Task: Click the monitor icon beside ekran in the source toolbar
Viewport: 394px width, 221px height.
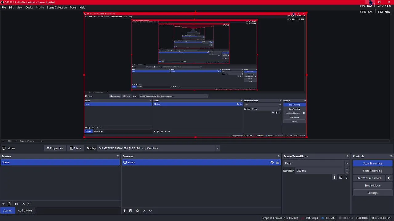Action: tap(4, 148)
